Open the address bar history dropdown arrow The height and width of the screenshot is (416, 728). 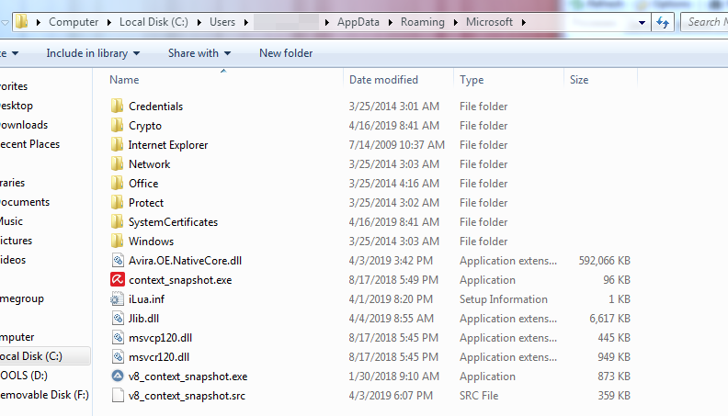(x=641, y=22)
